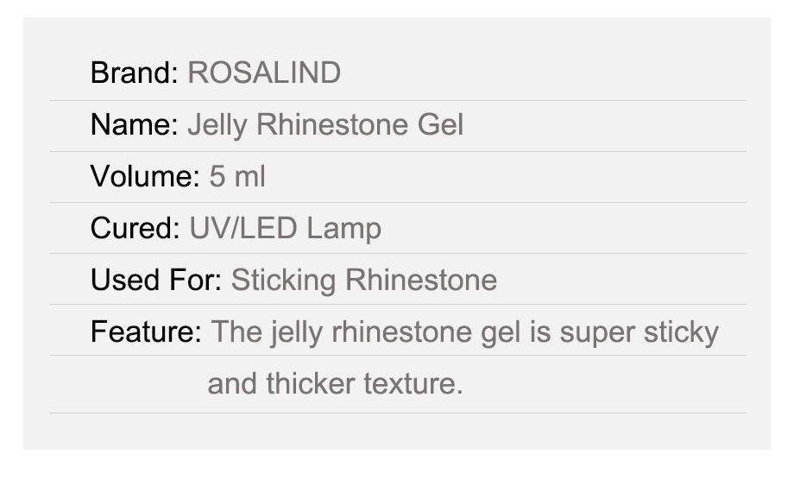Click the "Brand:" label
794x486 pixels.
pos(135,73)
